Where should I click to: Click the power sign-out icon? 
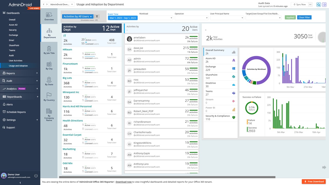click(36, 176)
